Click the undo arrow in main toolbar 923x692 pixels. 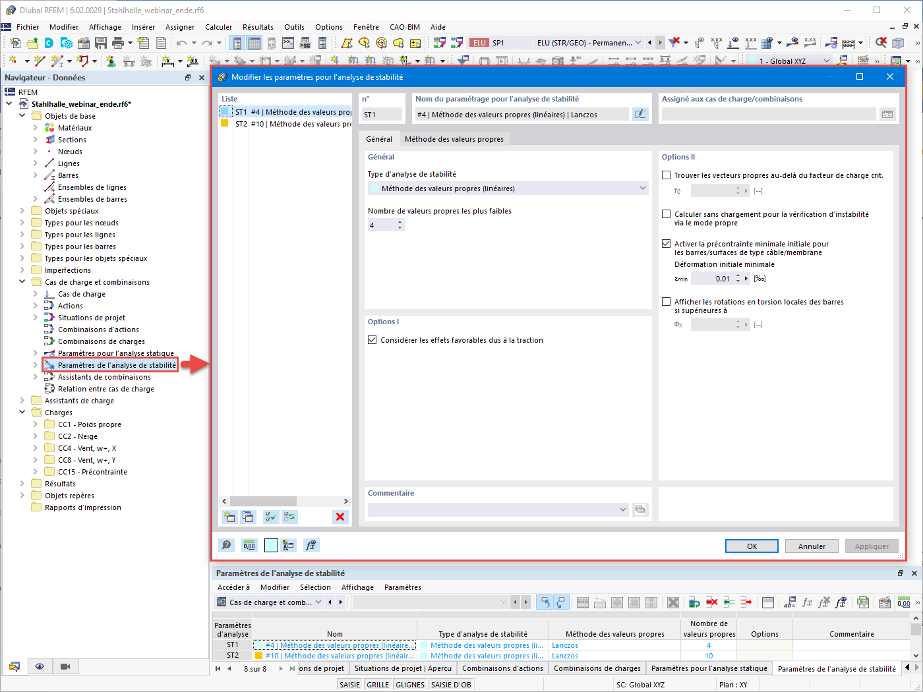click(x=182, y=43)
